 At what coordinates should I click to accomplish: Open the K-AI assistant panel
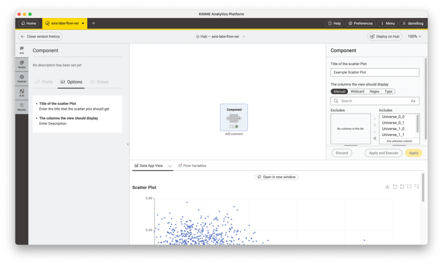[x=22, y=93]
